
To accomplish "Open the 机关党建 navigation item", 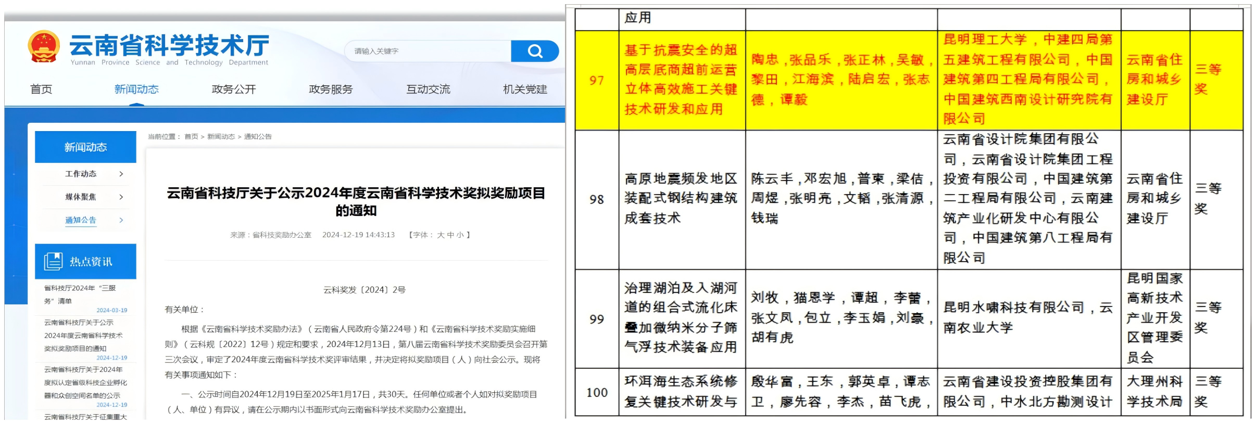I will pyautogui.click(x=525, y=89).
